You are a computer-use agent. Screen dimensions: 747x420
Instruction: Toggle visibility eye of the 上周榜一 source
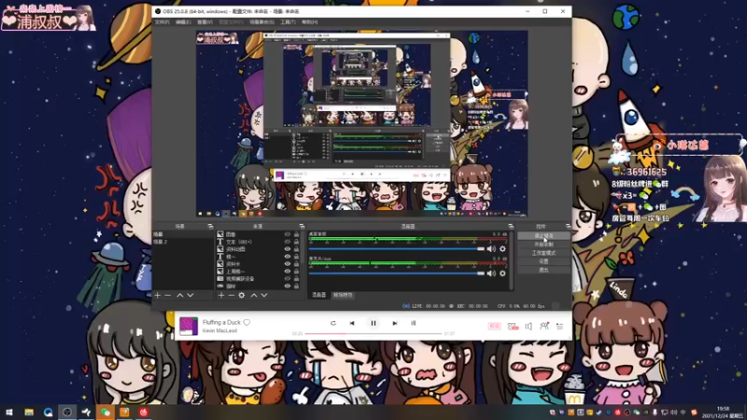pos(288,272)
